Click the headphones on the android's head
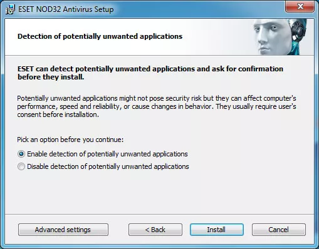This screenshot has width=319, height=249. [298, 31]
